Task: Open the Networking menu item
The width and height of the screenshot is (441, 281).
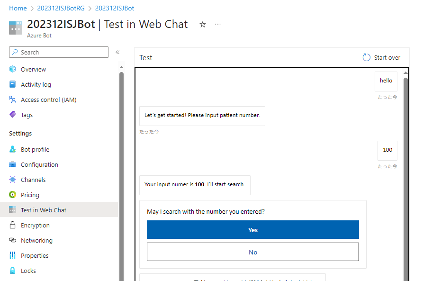Action: (x=36, y=240)
